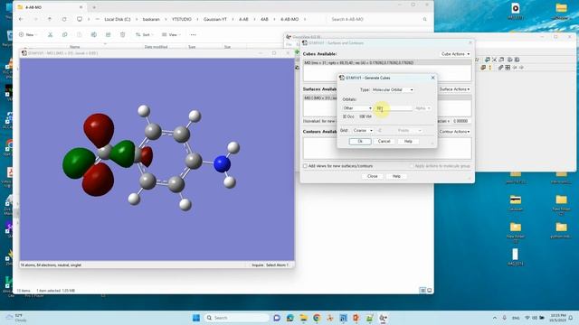Open the Cube Actions dropdown
This screenshot has width=579, height=325.
point(455,54)
